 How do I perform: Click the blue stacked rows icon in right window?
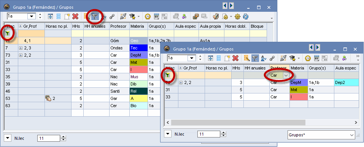click(x=219, y=58)
